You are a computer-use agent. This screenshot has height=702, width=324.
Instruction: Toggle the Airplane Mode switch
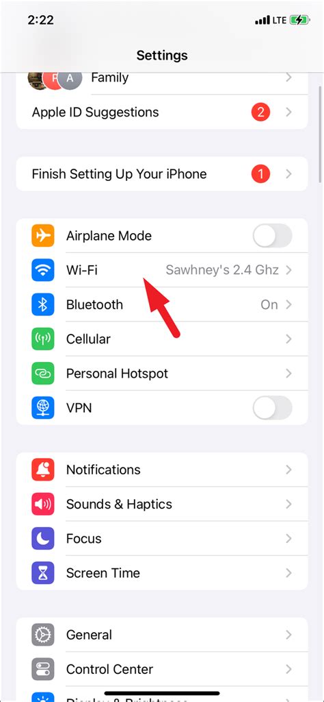coord(273,236)
